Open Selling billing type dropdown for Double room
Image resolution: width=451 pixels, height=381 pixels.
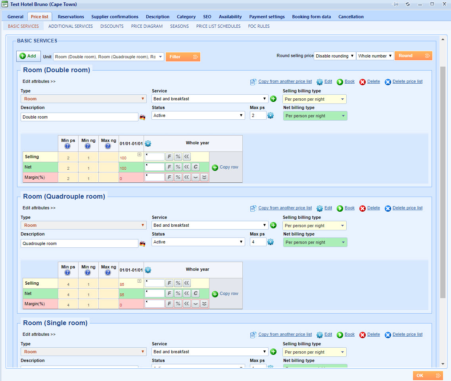(315, 99)
